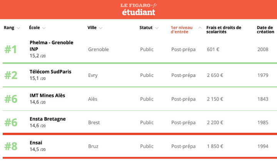Viewport: 277px width, 162px height.
Task: Click the Le Figaro étudiant logo
Action: tap(138, 9)
